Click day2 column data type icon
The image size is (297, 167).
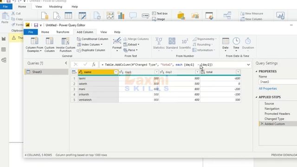162,72
